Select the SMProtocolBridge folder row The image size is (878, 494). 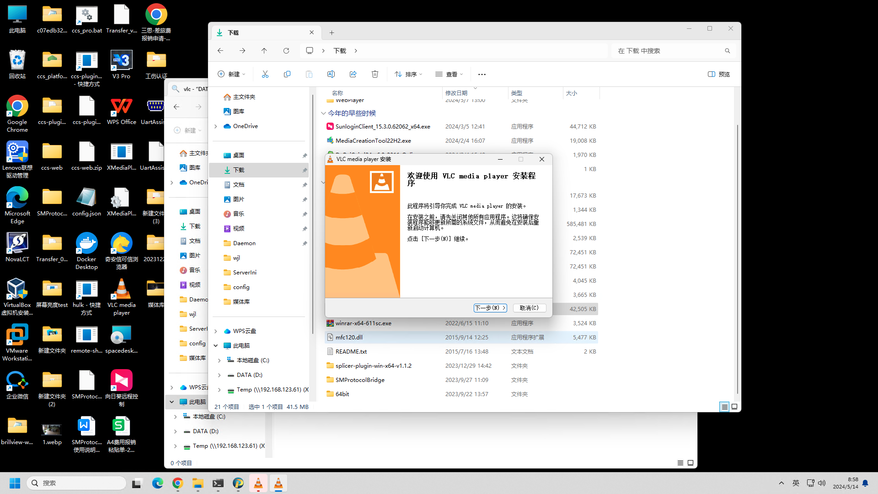(x=461, y=380)
